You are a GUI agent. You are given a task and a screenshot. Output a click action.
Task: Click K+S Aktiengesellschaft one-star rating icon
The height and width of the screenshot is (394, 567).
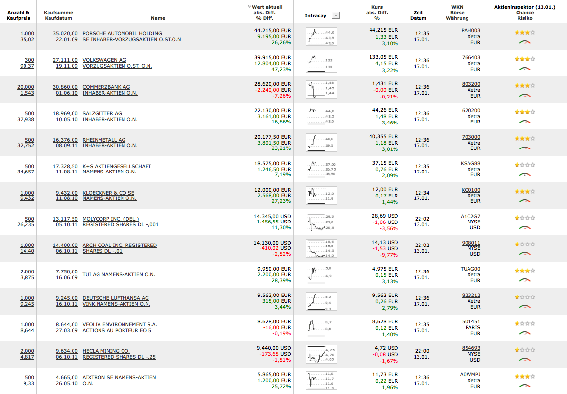pyautogui.click(x=524, y=165)
